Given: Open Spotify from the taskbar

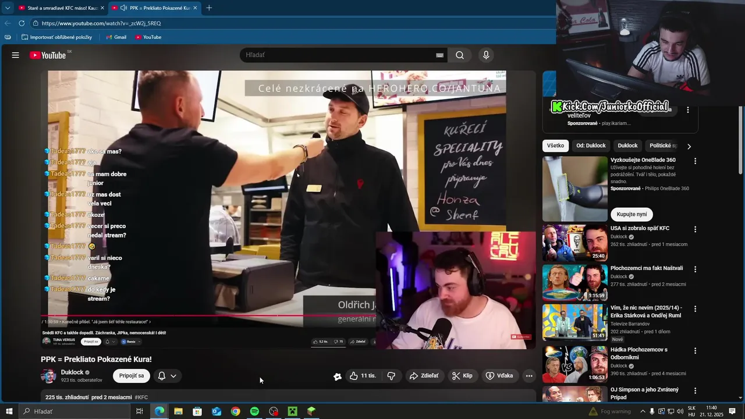Looking at the screenshot, I should tap(254, 411).
